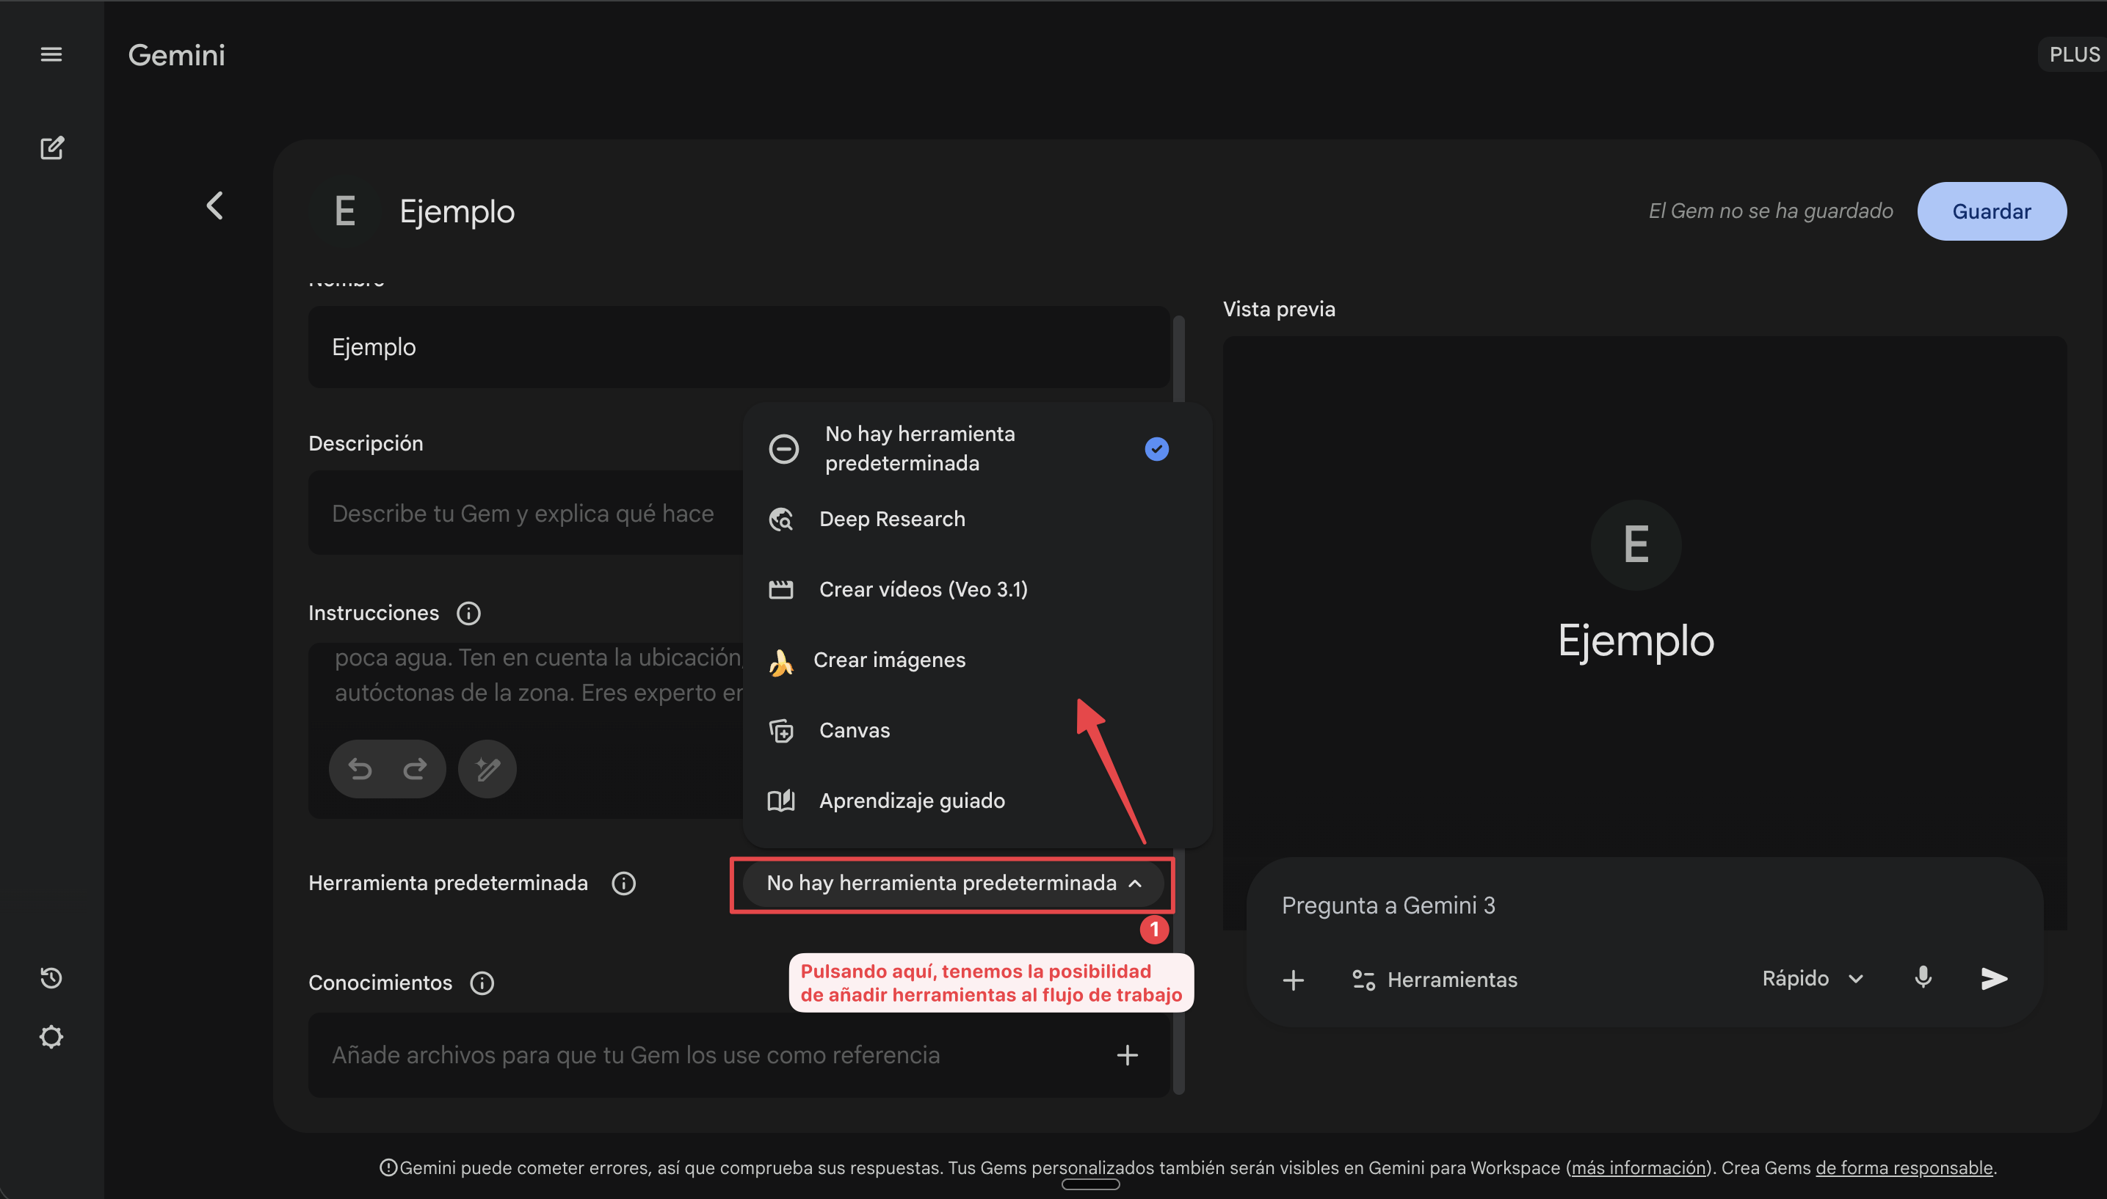Choose Deep Research as default tool
The height and width of the screenshot is (1199, 2107).
point(891,519)
